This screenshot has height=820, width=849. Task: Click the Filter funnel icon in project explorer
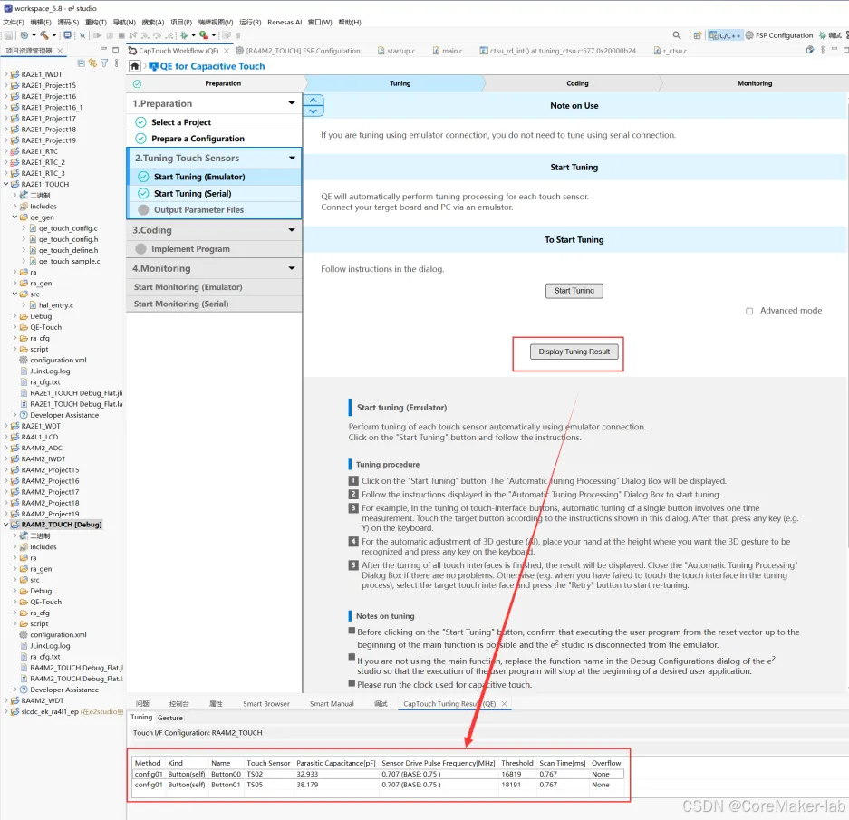click(104, 63)
